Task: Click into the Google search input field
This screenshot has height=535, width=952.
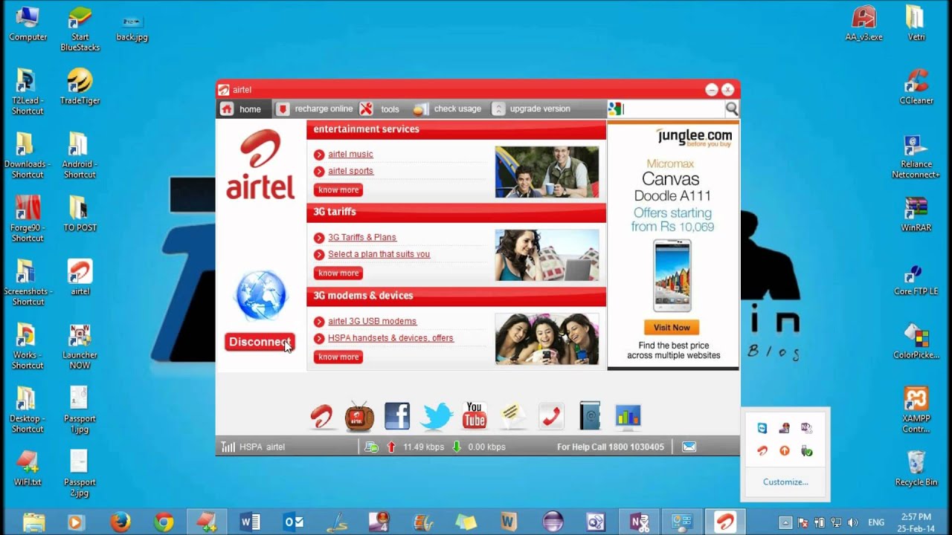Action: [673, 109]
